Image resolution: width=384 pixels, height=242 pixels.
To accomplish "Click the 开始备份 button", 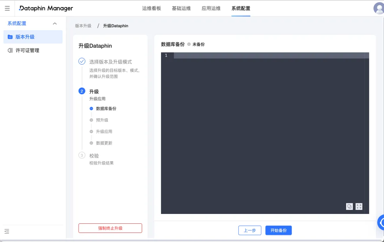I will (279, 230).
